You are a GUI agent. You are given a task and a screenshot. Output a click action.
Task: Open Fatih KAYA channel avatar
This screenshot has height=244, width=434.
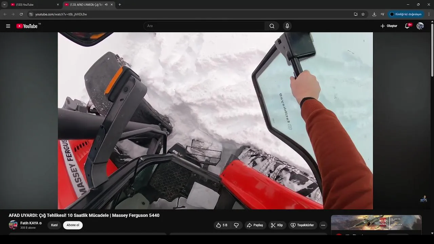pos(13,225)
